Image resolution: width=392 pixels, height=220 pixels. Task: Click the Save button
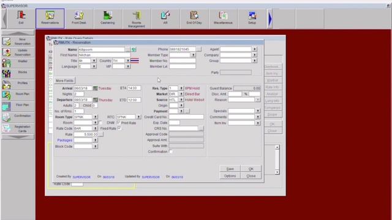pyautogui.click(x=230, y=169)
